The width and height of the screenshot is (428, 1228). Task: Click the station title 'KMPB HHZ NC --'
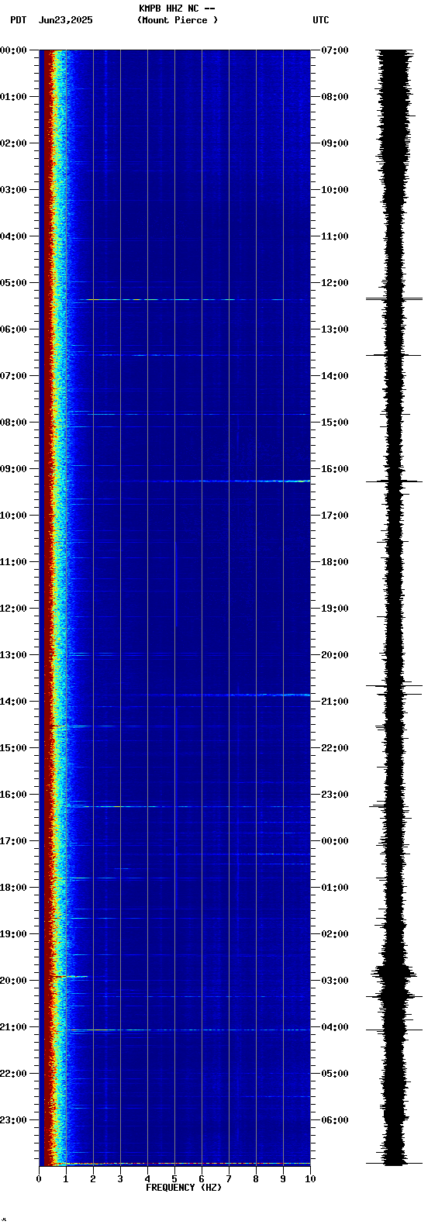(x=177, y=9)
